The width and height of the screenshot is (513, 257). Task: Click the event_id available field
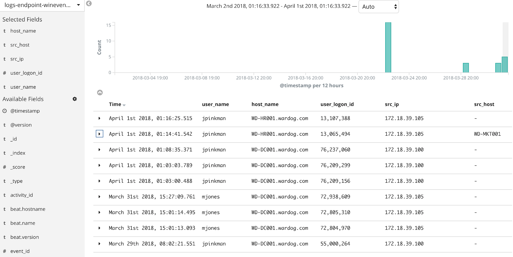[x=20, y=251]
